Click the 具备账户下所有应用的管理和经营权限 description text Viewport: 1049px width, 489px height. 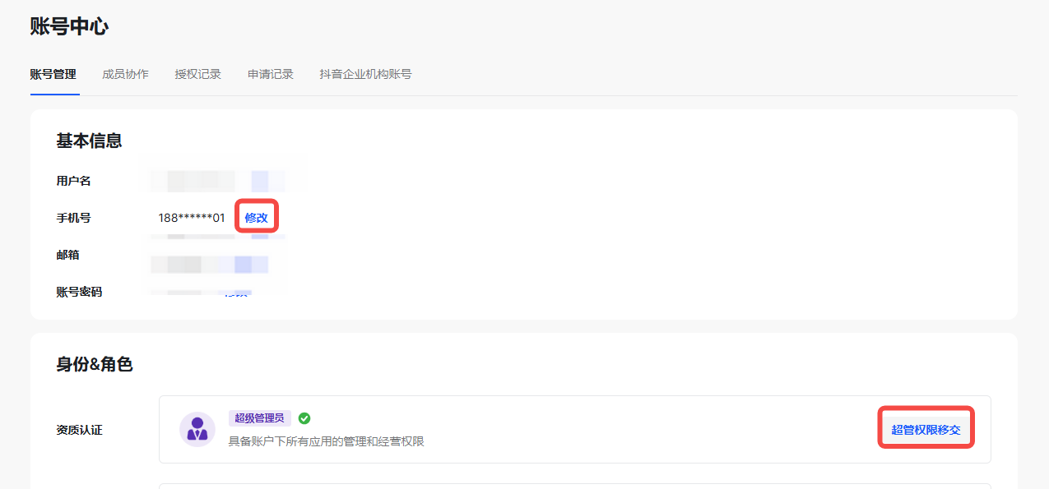[326, 441]
